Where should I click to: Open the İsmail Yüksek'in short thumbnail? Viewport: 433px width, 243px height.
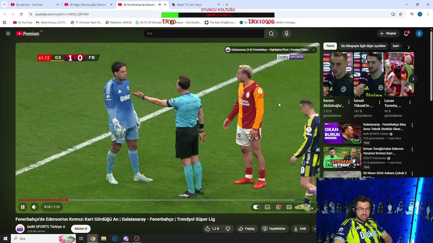click(x=368, y=74)
